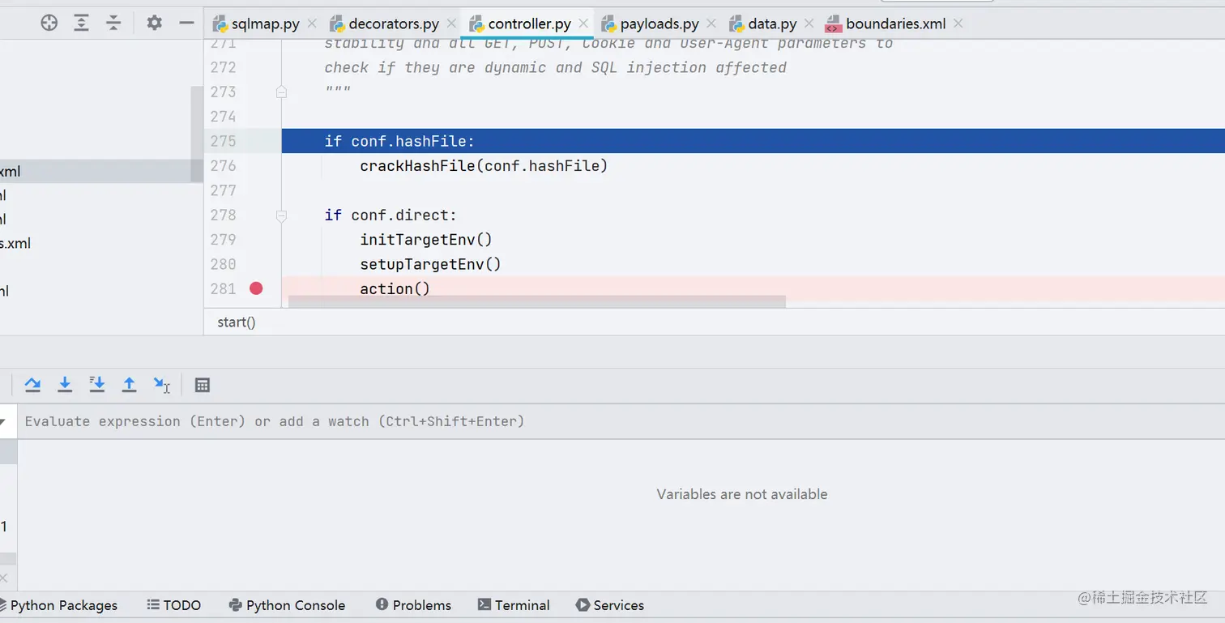This screenshot has width=1225, height=623.
Task: Click the project tree vertical scrollbar
Action: 197,134
